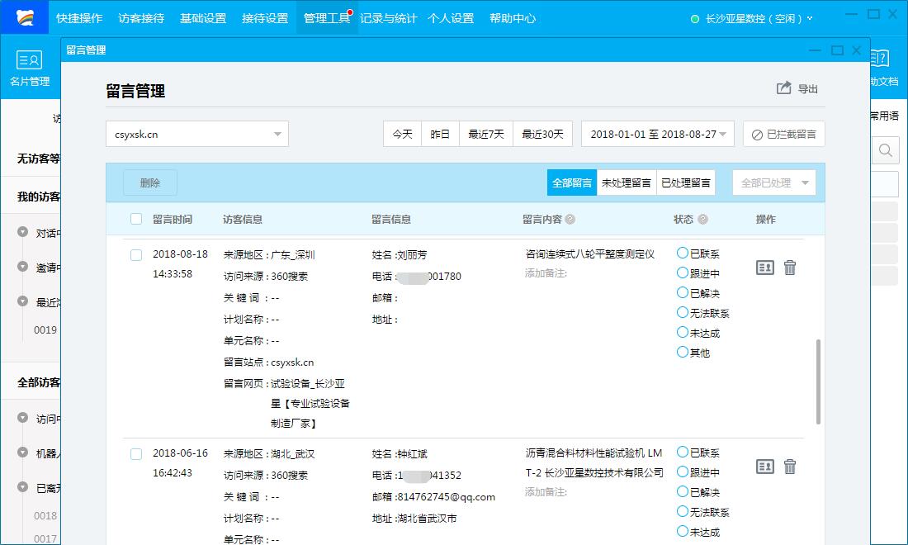Open the 全部已处理 dropdown
This screenshot has height=545, width=908.
(774, 182)
